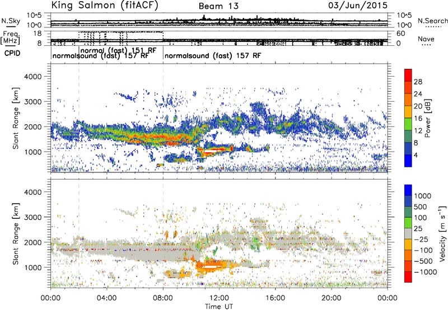Click the '04:00' time tick label

(107, 298)
